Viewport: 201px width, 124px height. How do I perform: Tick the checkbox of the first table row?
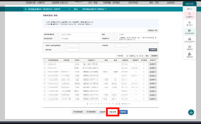click(x=44, y=64)
